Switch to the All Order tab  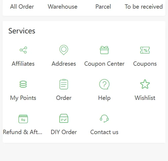pyautogui.click(x=22, y=6)
